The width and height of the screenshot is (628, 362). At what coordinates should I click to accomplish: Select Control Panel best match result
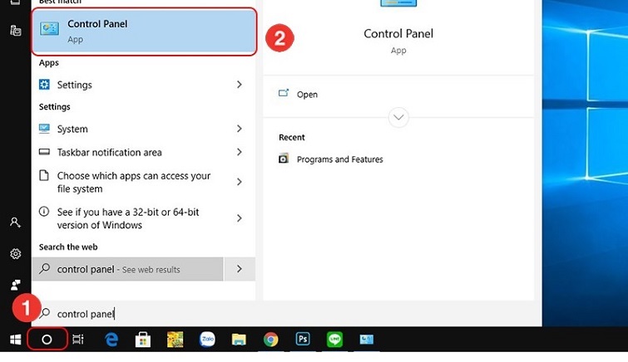tap(144, 32)
